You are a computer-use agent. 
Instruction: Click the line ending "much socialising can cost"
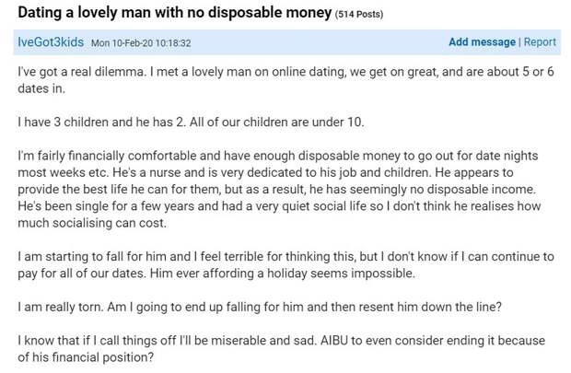(x=92, y=223)
